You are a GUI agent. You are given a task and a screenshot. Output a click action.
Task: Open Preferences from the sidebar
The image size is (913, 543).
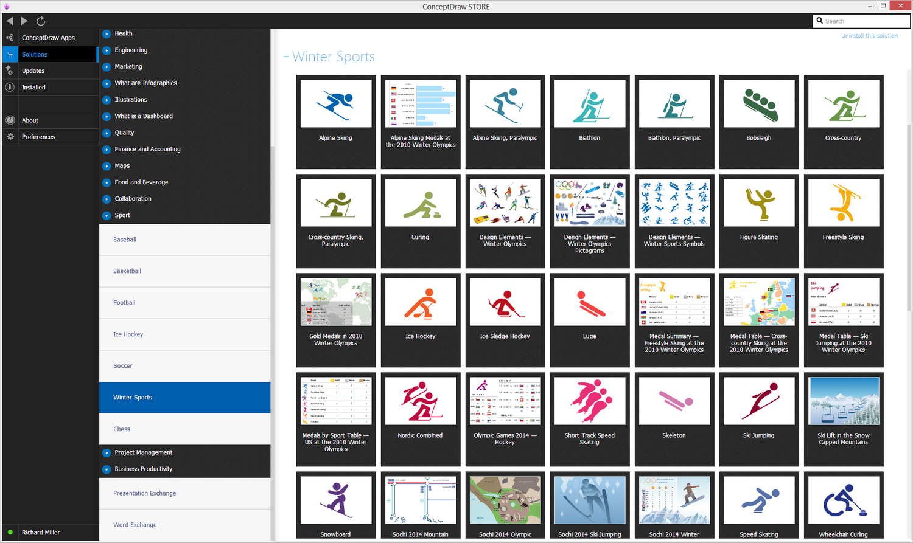49,137
